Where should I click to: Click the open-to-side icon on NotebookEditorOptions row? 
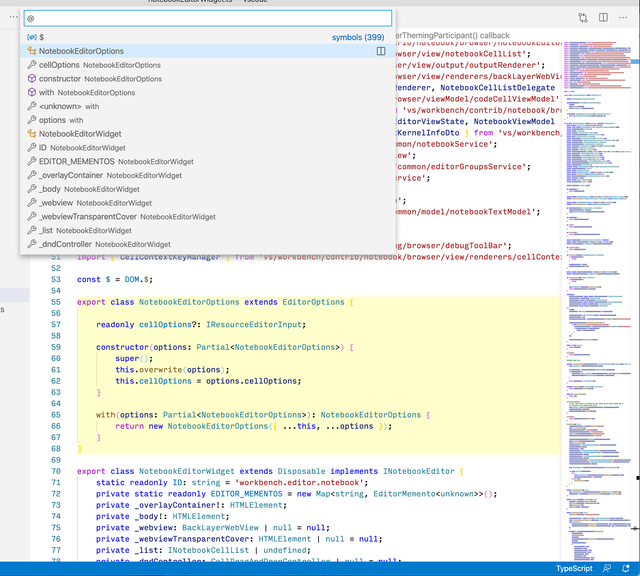(x=381, y=51)
